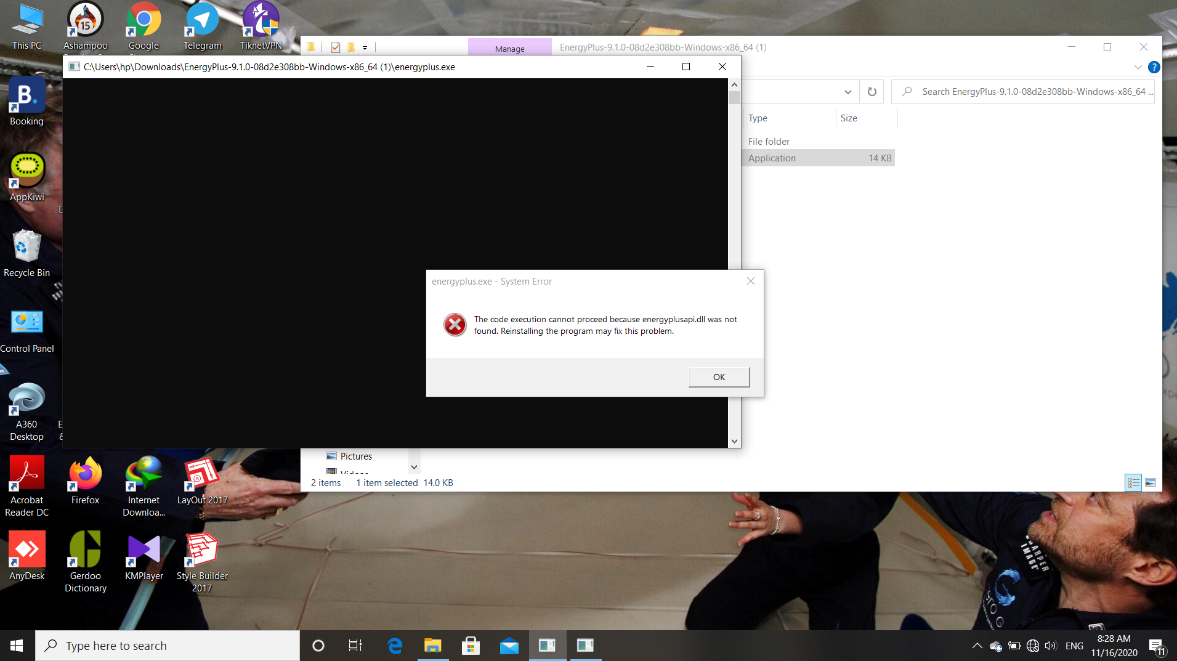
Task: Open the Booking desktop shortcut
Action: coord(26,102)
